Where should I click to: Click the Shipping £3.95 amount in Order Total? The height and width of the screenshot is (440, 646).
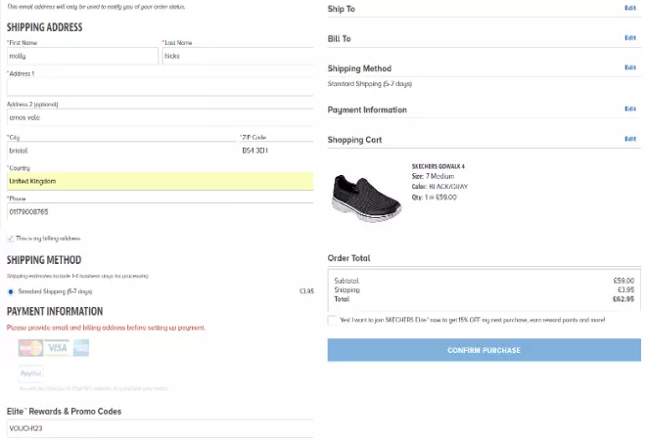[x=625, y=290]
